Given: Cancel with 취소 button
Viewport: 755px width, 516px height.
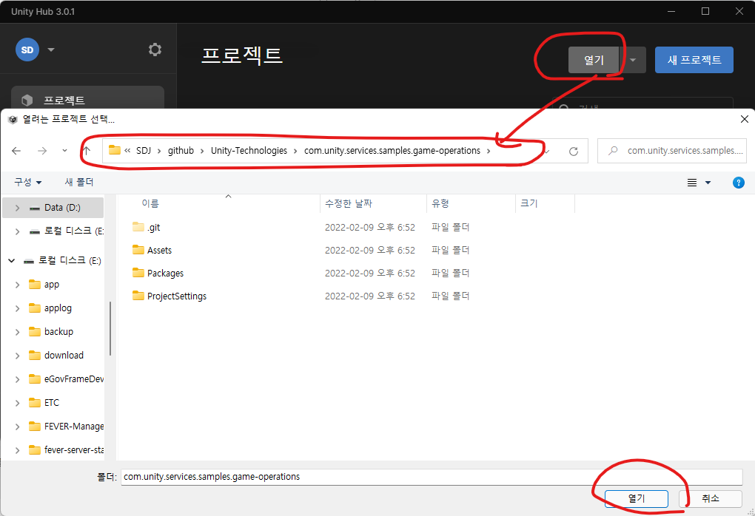Looking at the screenshot, I should 711,499.
